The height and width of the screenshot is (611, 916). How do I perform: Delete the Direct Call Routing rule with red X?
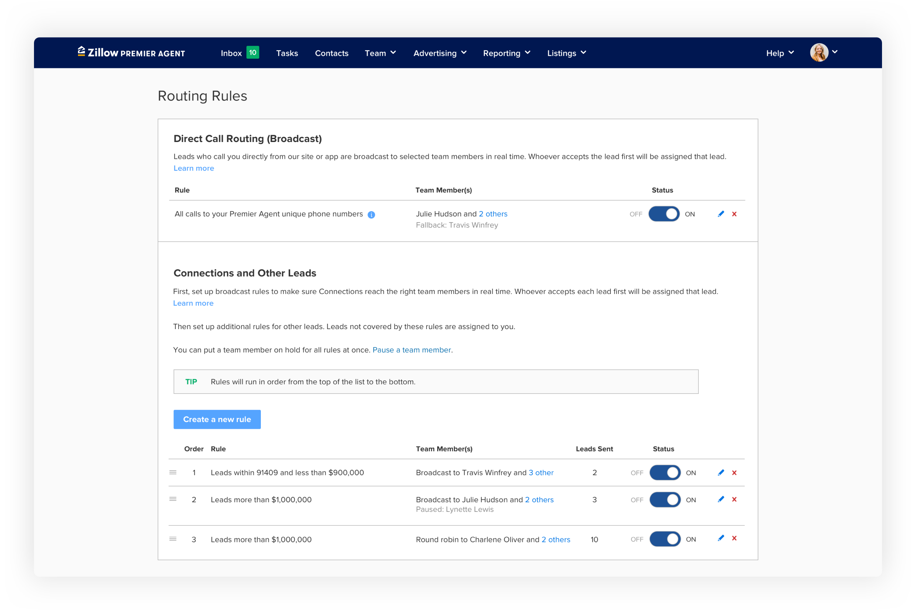(734, 214)
